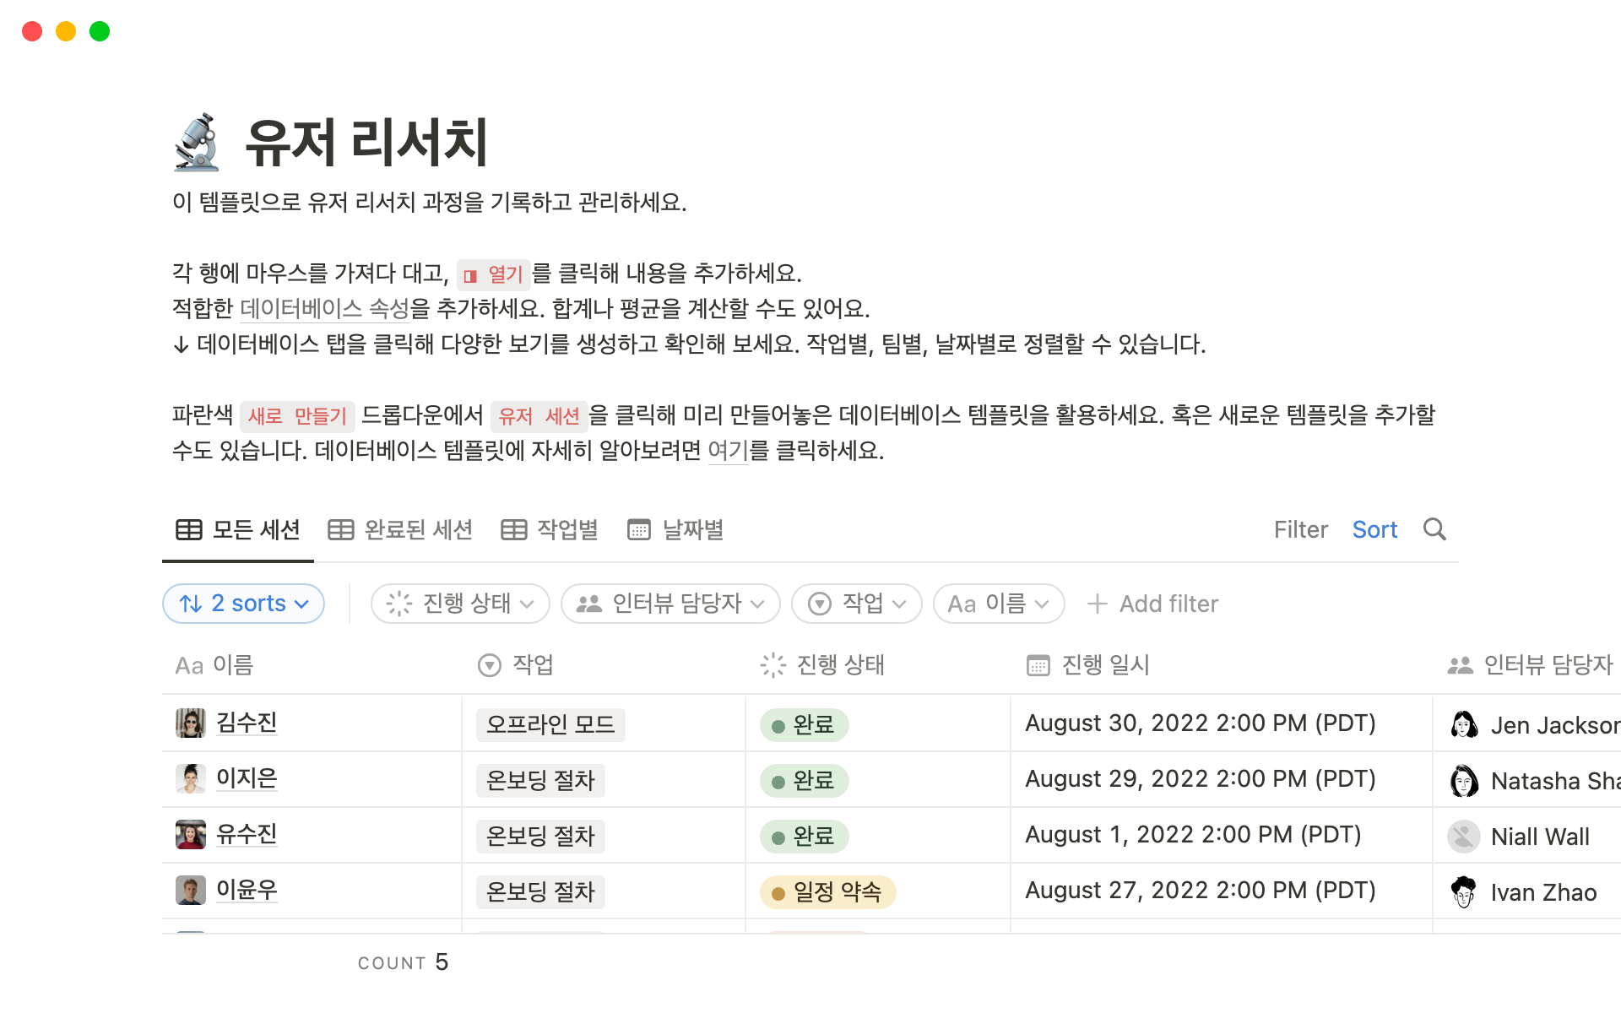The height and width of the screenshot is (1013, 1621).
Task: Expand the 진행 상태 filter dropdown
Action: 460,604
